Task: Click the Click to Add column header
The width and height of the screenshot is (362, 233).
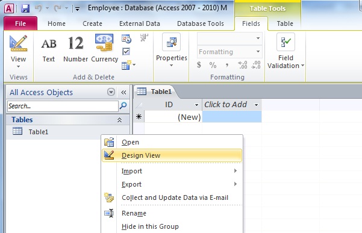Action: click(x=225, y=105)
